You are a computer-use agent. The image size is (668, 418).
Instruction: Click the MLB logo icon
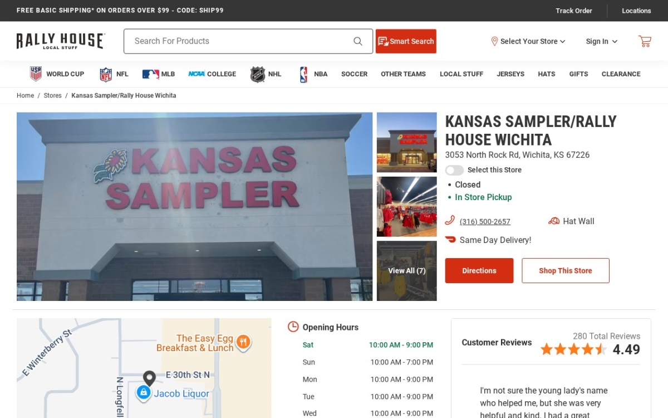[x=150, y=74]
